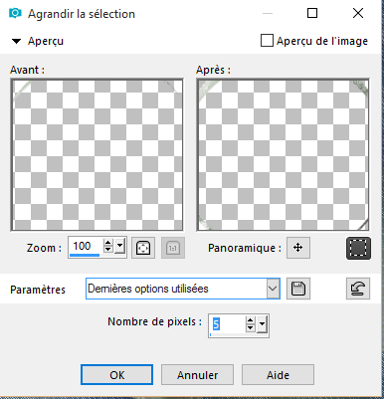
Task: Open the Nombre de pixels slider dropdown arrow
Action: (x=262, y=323)
